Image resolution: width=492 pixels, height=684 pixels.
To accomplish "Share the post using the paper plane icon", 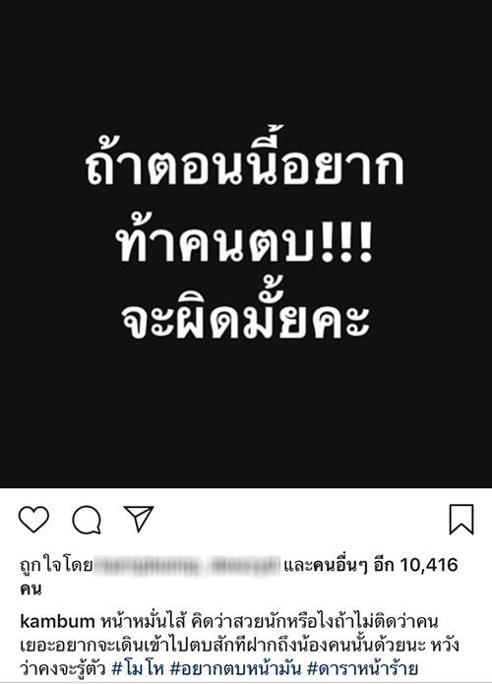I will click(139, 519).
